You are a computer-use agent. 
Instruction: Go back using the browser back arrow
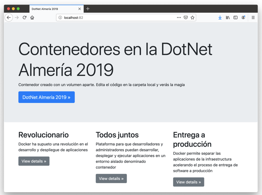[x=9, y=18]
